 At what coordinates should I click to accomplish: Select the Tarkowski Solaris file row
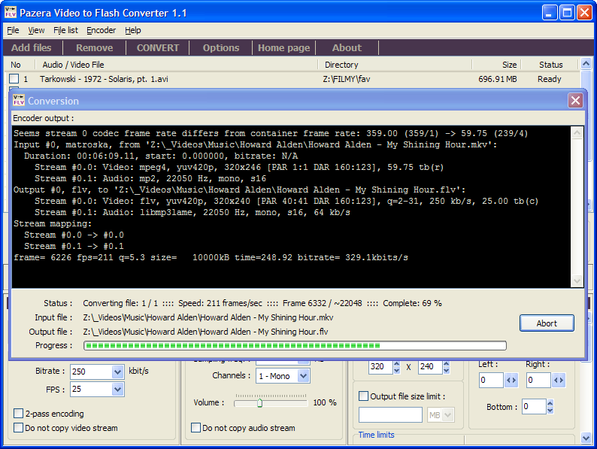click(x=292, y=79)
